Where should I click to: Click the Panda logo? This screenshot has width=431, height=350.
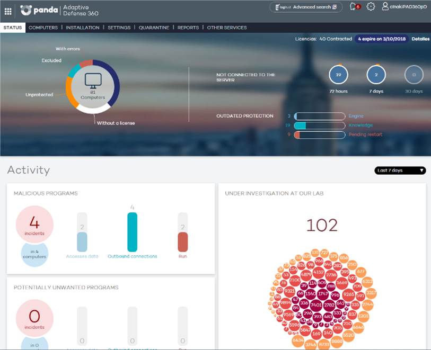pyautogui.click(x=39, y=10)
